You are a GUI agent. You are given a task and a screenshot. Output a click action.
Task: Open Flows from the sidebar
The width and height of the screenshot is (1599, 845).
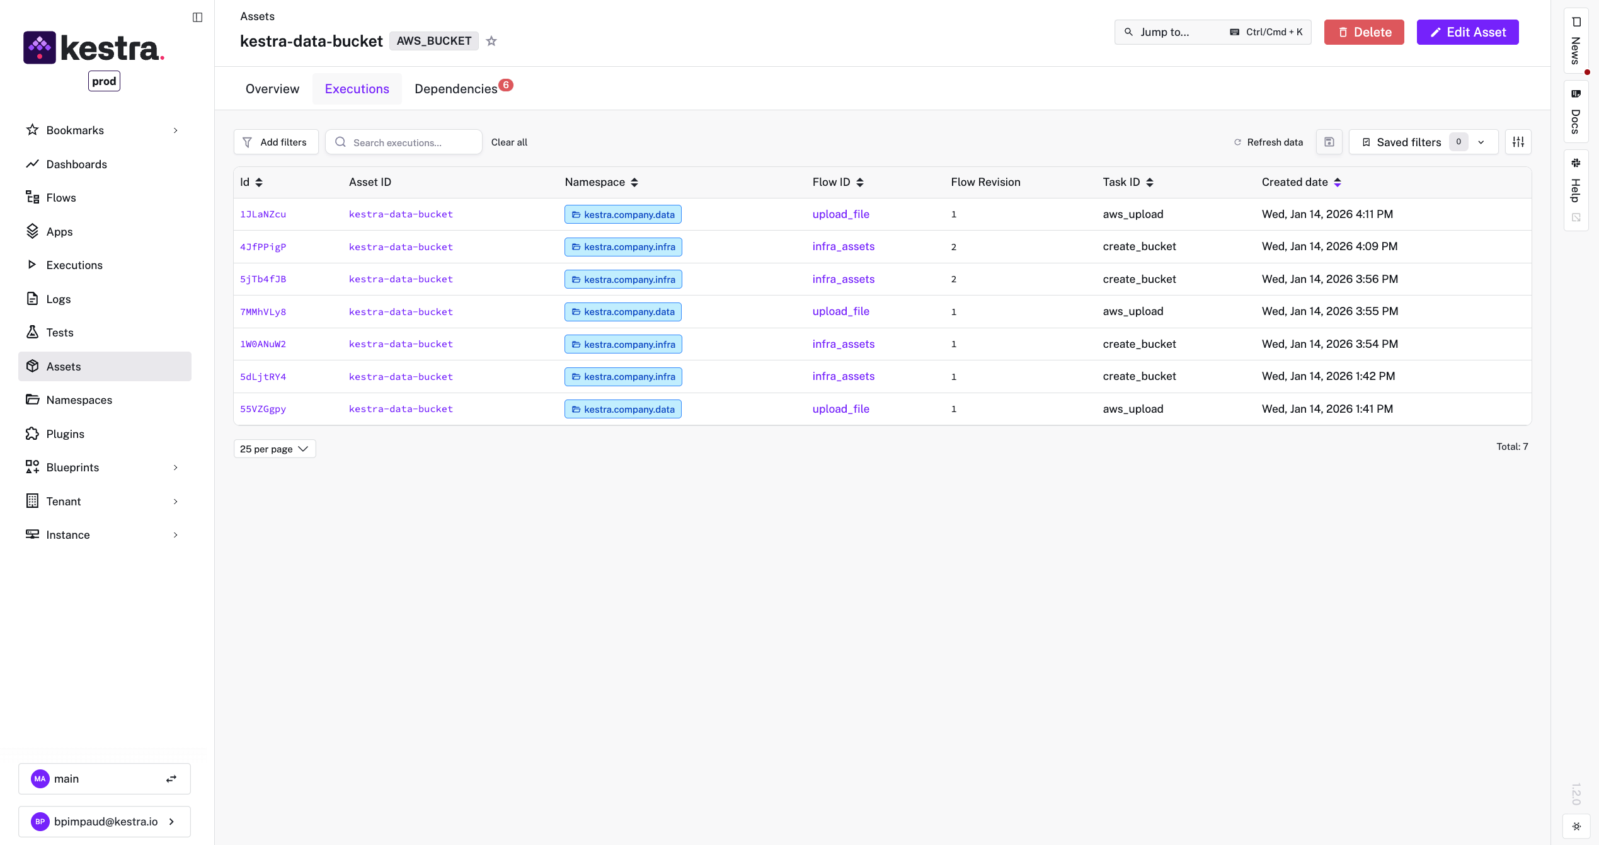pos(105,198)
